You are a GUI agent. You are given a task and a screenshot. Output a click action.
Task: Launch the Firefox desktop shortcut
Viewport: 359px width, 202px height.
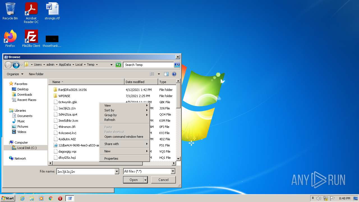coord(10,39)
